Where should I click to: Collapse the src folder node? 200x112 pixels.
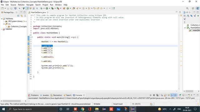(4, 24)
